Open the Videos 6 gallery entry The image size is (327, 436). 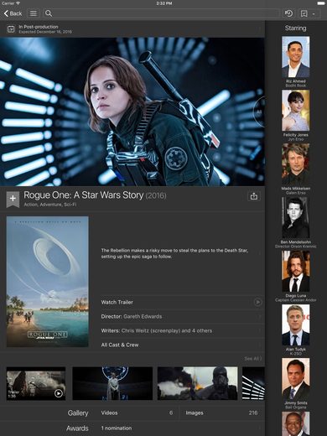point(137,413)
